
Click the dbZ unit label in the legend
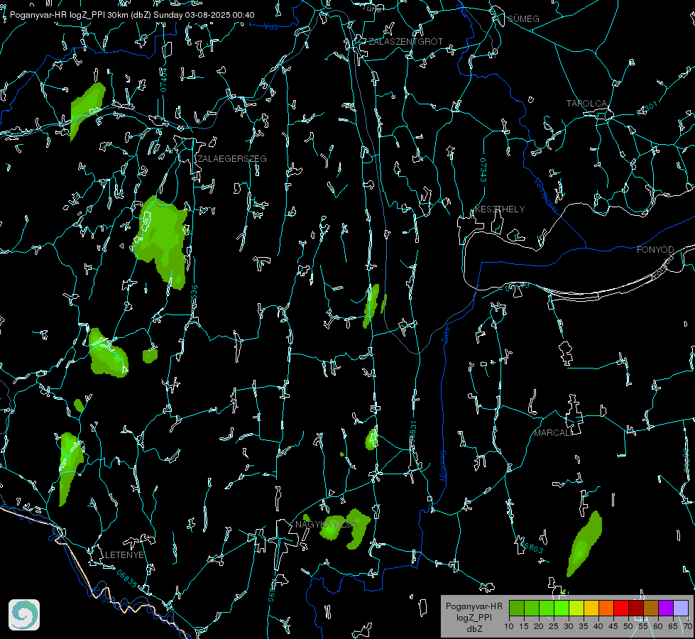coord(474,629)
